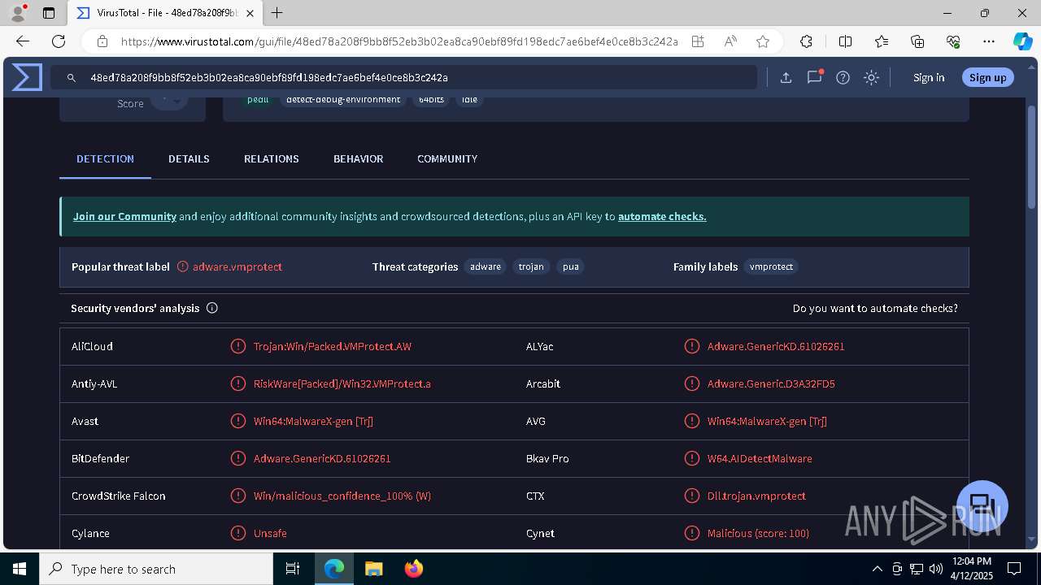The image size is (1041, 585).
Task: Refresh the page with reload icon
Action: pyautogui.click(x=59, y=41)
